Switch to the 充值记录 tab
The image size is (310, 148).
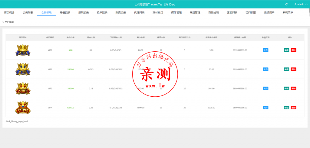pos(65,13)
